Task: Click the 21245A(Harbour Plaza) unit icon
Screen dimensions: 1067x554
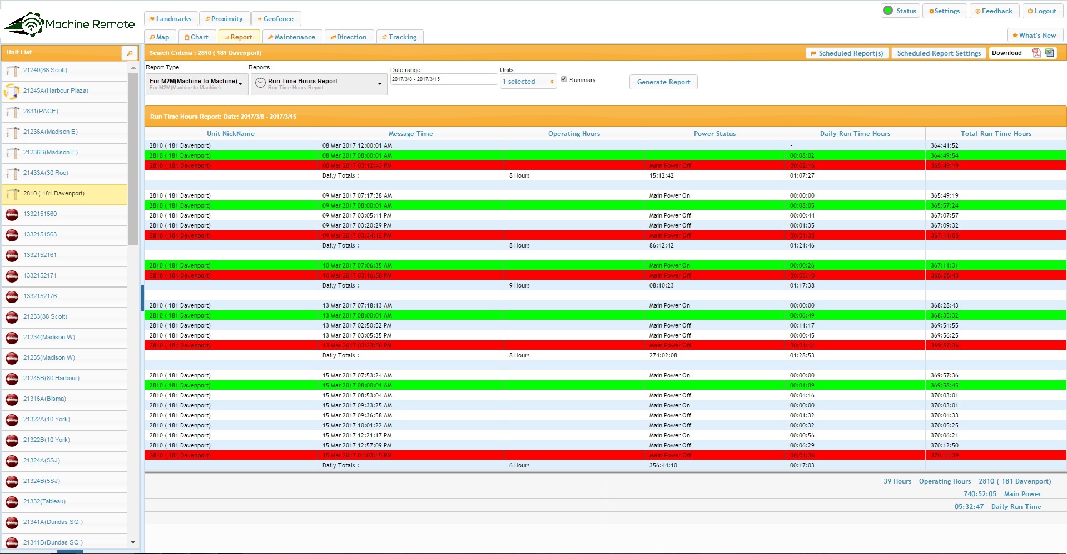Action: pyautogui.click(x=12, y=91)
